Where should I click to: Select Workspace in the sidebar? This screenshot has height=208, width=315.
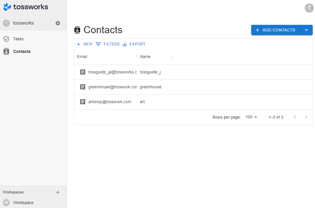23,203
